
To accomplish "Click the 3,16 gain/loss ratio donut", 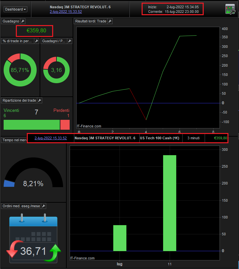I will tap(56, 70).
